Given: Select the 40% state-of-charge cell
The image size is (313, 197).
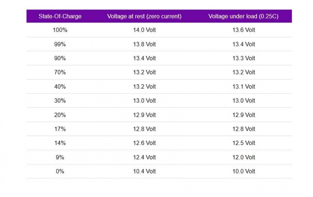Looking at the screenshot, I should pyautogui.click(x=60, y=87).
